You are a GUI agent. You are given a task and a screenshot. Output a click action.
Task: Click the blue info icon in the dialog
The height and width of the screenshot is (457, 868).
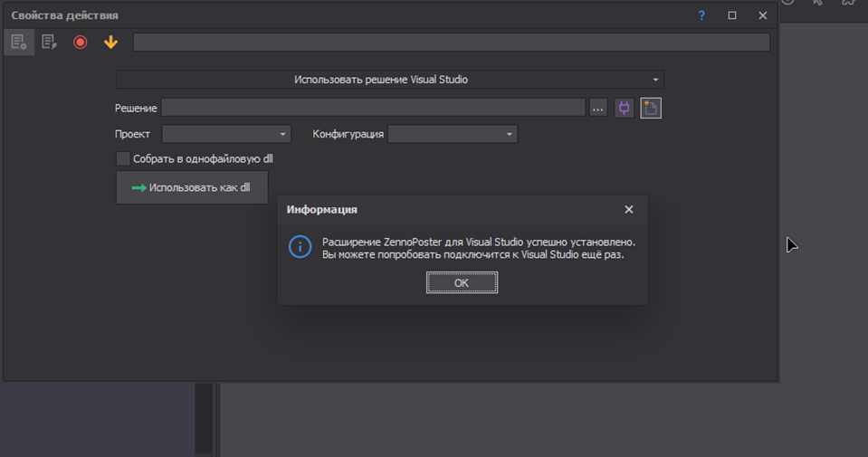[300, 246]
